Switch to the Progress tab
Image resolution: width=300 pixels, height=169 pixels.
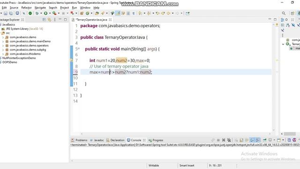pyautogui.click(x=156, y=140)
